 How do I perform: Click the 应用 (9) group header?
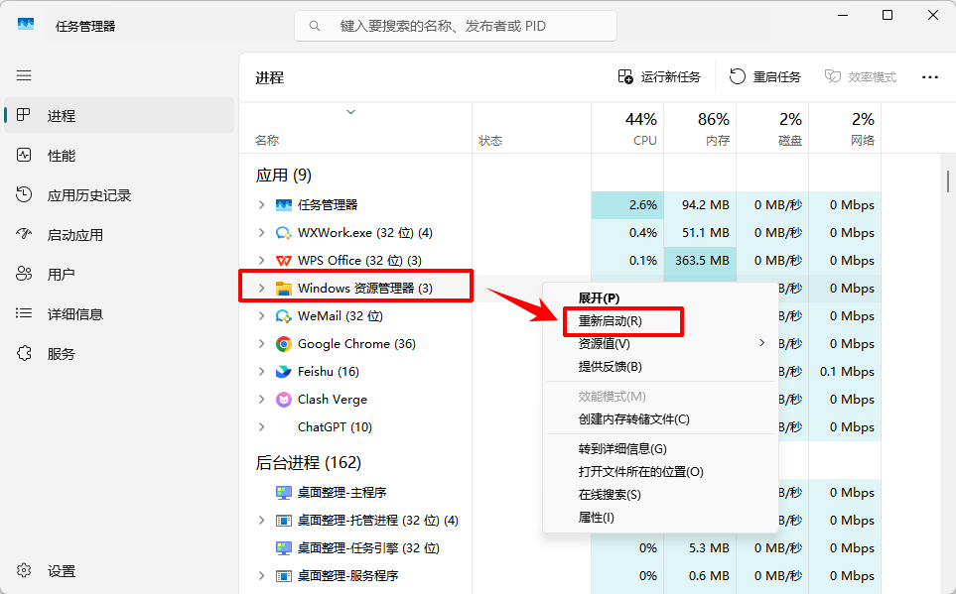click(284, 176)
